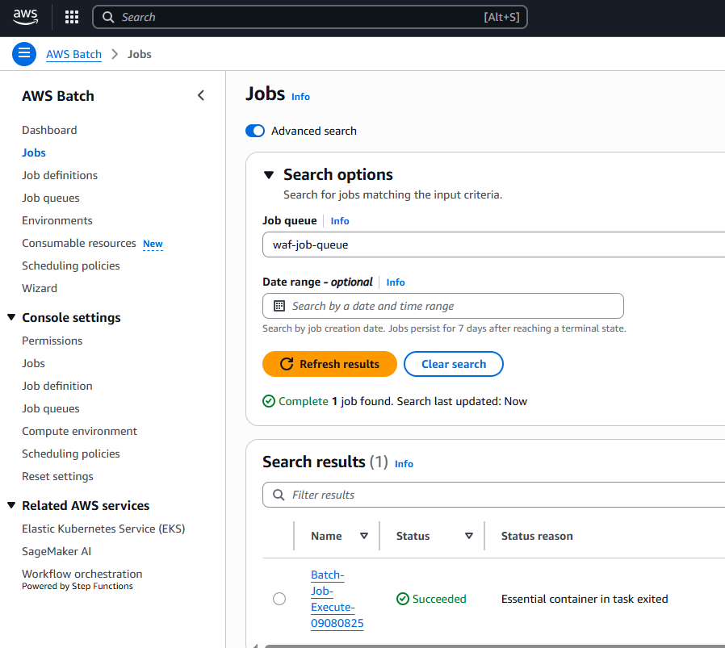
Task: Collapse the Related AWS services section
Action: (x=11, y=506)
